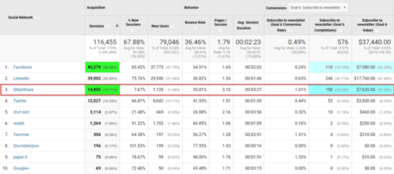394x174 pixels.
Task: Click total new users value 79,046
Action: [169, 42]
